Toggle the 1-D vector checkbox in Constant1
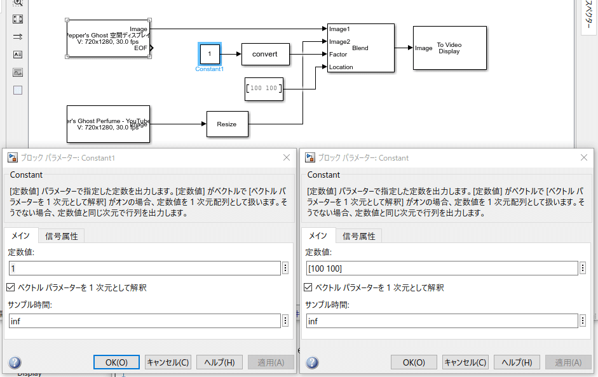The height and width of the screenshot is (377, 598). click(x=11, y=288)
